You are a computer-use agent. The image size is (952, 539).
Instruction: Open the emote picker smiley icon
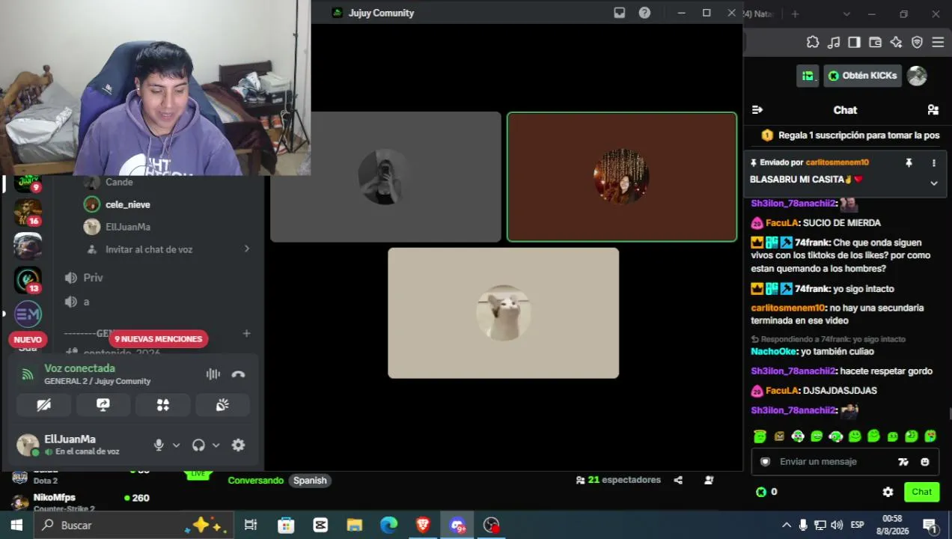[x=925, y=462]
